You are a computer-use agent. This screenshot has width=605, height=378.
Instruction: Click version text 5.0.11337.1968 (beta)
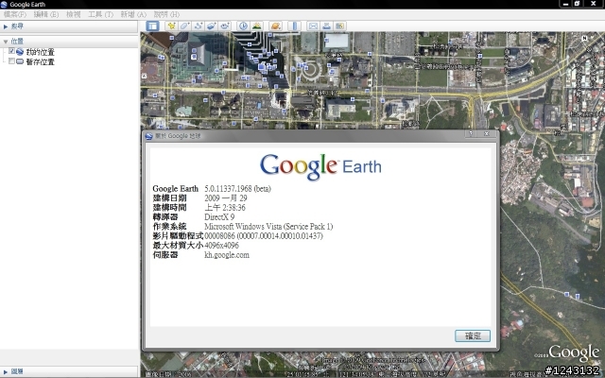237,189
